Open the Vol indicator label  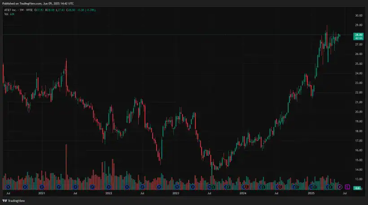tap(6, 14)
